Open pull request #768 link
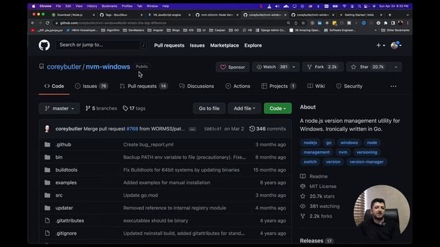 [132, 129]
